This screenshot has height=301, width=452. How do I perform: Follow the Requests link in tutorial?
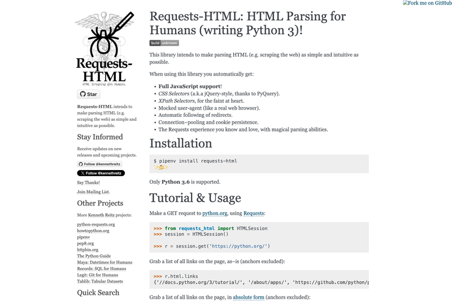coord(254,213)
